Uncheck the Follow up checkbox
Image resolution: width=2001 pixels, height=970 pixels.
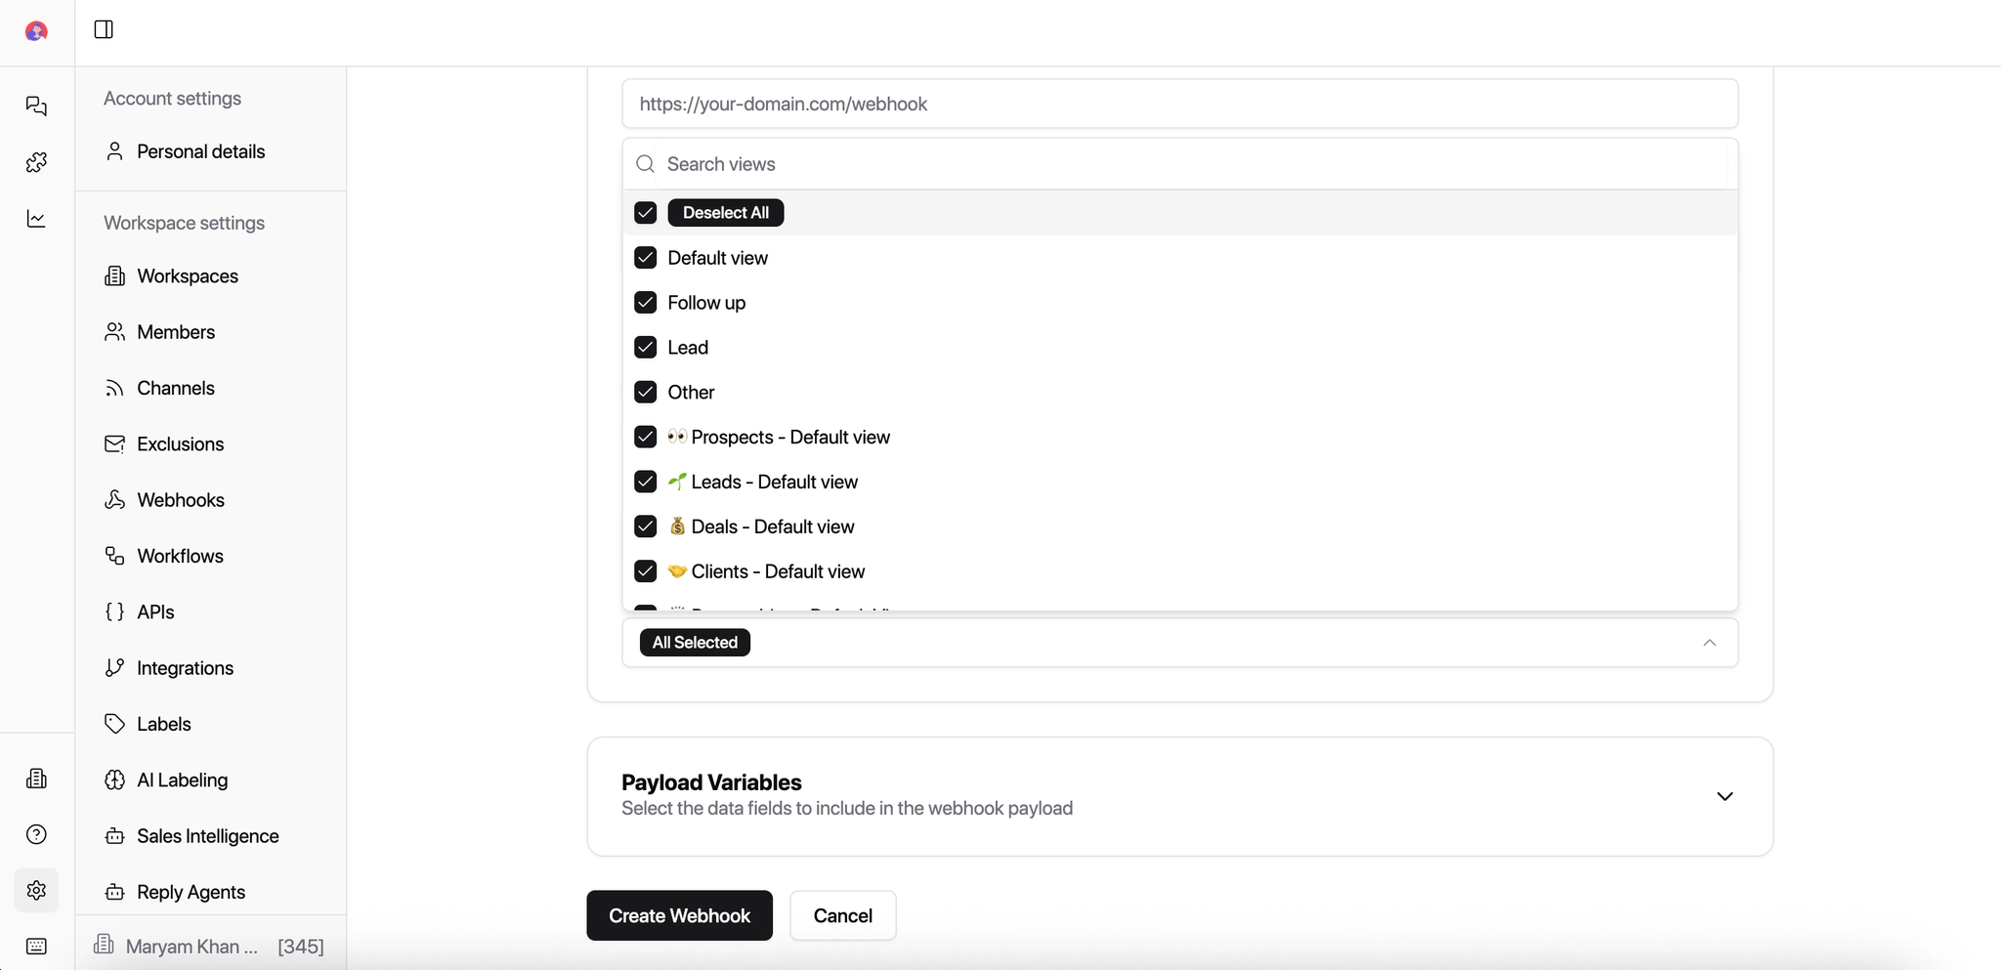coord(646,302)
